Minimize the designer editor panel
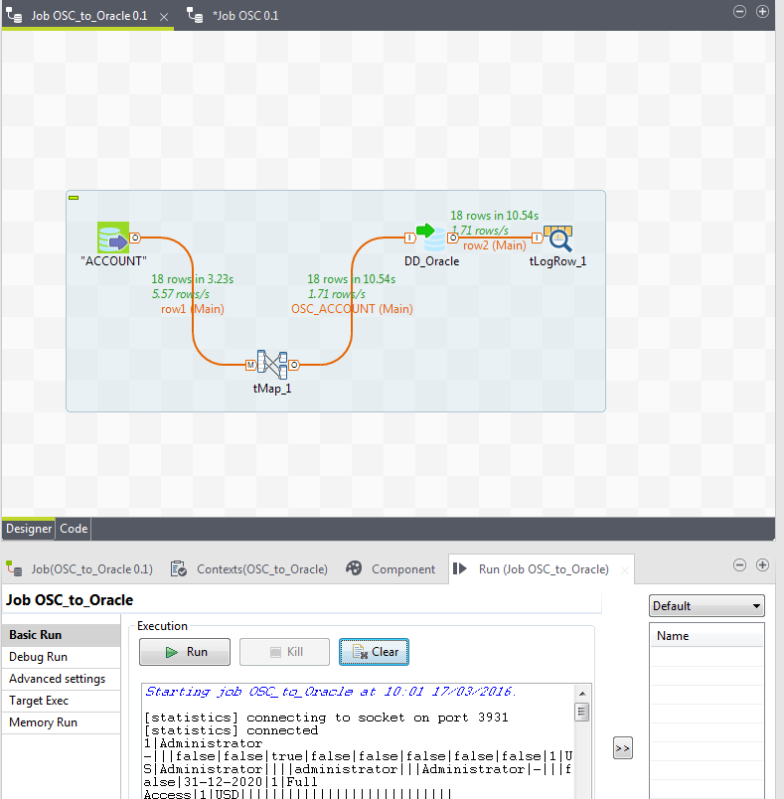The image size is (784, 799). [x=739, y=11]
